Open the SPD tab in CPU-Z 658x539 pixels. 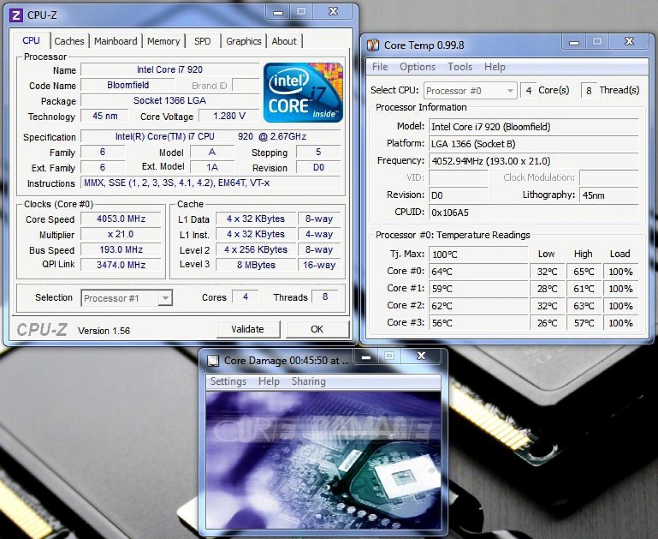click(x=203, y=41)
